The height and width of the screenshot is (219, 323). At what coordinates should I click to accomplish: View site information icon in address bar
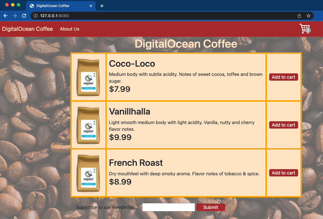[x=36, y=16]
